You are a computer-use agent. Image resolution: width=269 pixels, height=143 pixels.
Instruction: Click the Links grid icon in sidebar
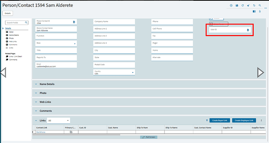tap(7, 48)
